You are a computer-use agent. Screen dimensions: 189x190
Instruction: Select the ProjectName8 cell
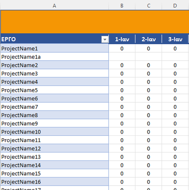click(x=54, y=115)
